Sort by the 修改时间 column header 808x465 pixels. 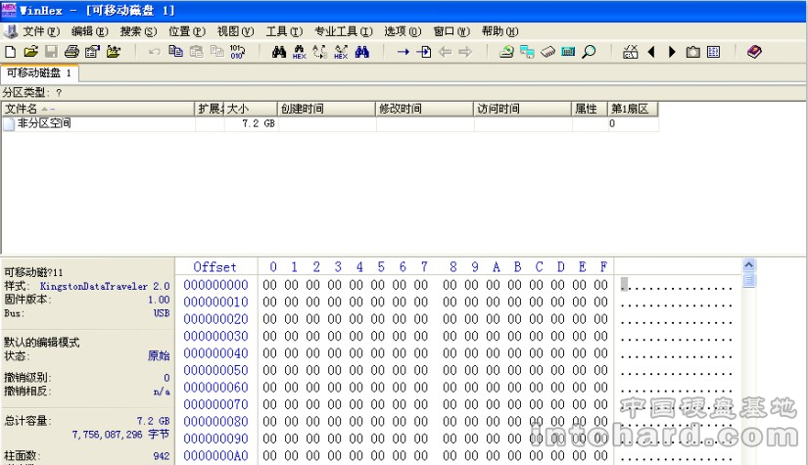[425, 109]
